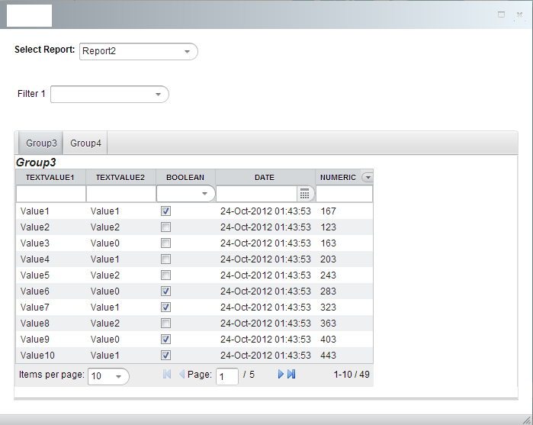Uncheck the BOOLEAN checkbox for Value1 row
Screen dimensions: 533x425
click(x=166, y=211)
